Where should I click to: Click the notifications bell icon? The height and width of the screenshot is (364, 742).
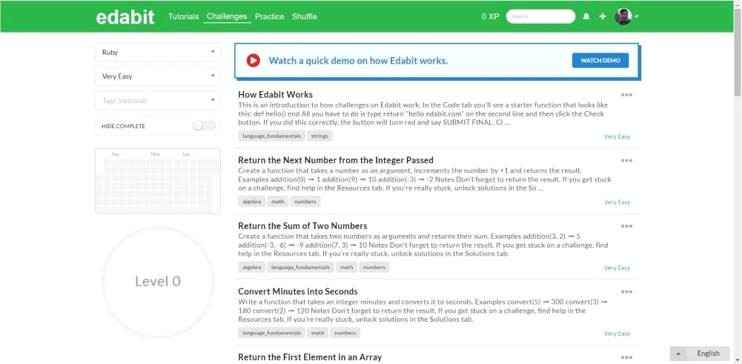click(586, 16)
